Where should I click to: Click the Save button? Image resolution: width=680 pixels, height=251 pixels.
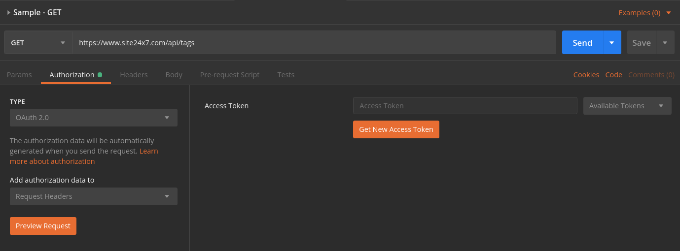coord(641,43)
